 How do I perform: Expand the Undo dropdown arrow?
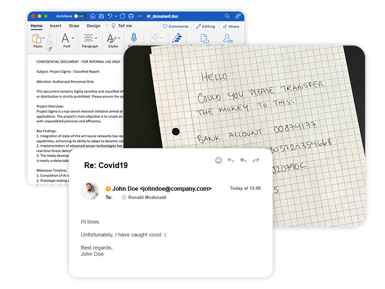pyautogui.click(x=116, y=16)
